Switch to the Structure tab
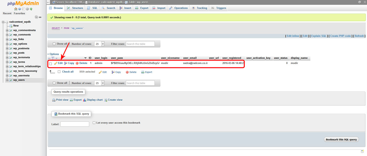 (75, 8)
